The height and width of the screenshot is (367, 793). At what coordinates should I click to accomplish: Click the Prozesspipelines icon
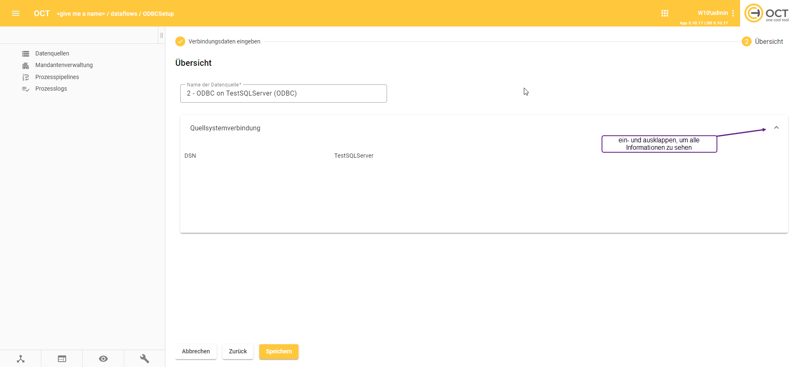[26, 77]
